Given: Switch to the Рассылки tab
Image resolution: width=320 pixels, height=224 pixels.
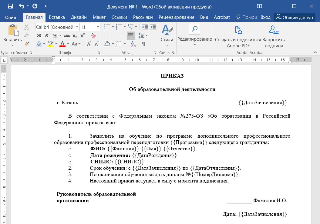Looking at the screenshot, I should pos(143,17).
